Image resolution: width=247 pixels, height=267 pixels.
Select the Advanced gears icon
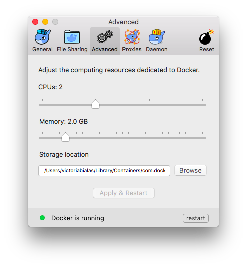pyautogui.click(x=105, y=36)
